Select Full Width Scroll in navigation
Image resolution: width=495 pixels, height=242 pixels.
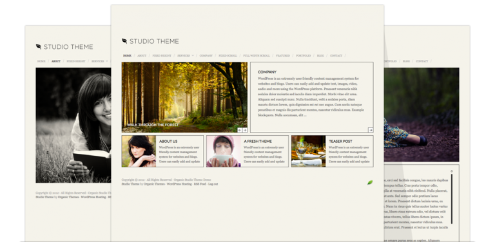[257, 55]
